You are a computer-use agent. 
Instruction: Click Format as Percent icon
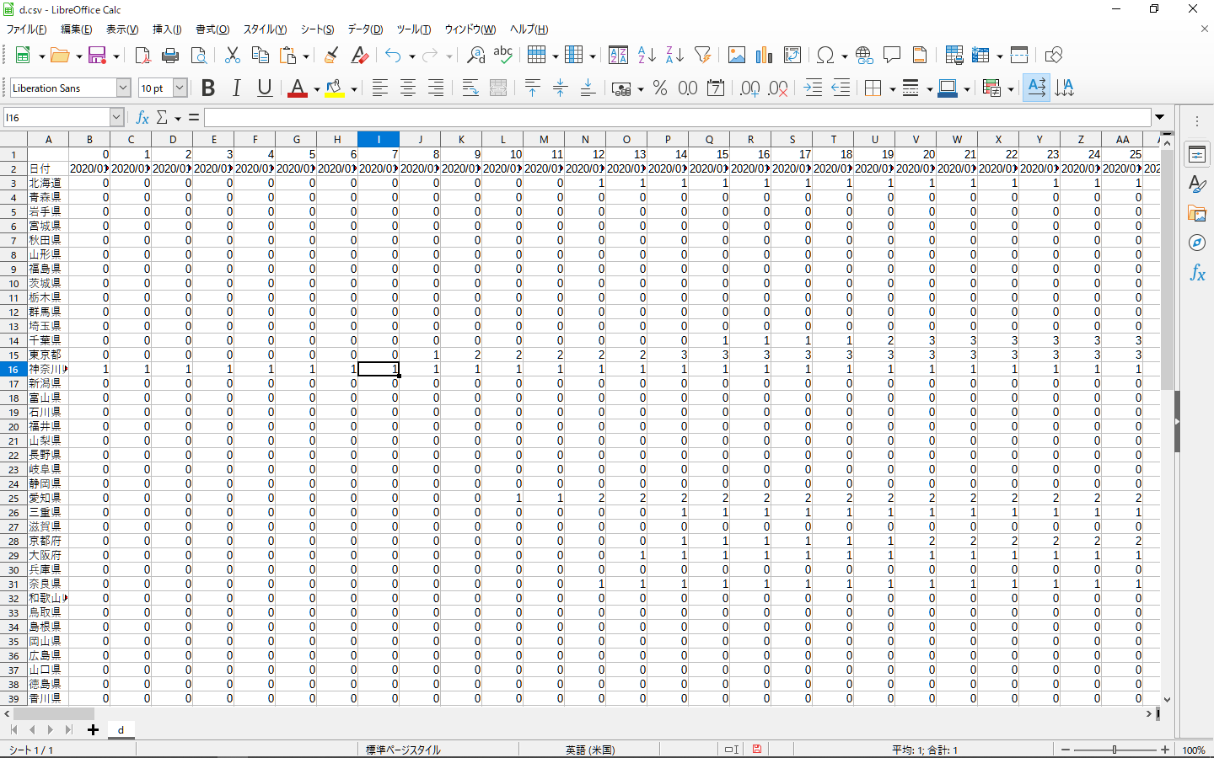point(660,88)
